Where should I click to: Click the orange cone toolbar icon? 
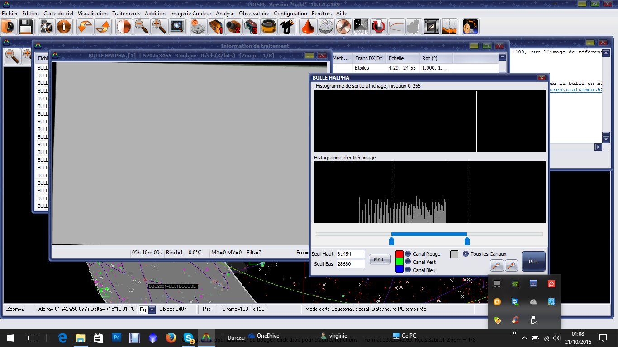[308, 27]
